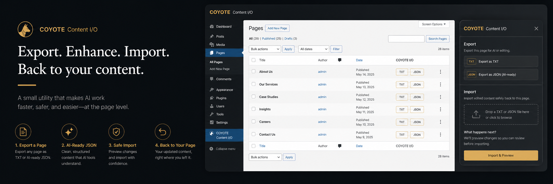Image resolution: width=553 pixels, height=184 pixels.
Task: Click the Tools wrench icon
Action: pyautogui.click(x=212, y=114)
